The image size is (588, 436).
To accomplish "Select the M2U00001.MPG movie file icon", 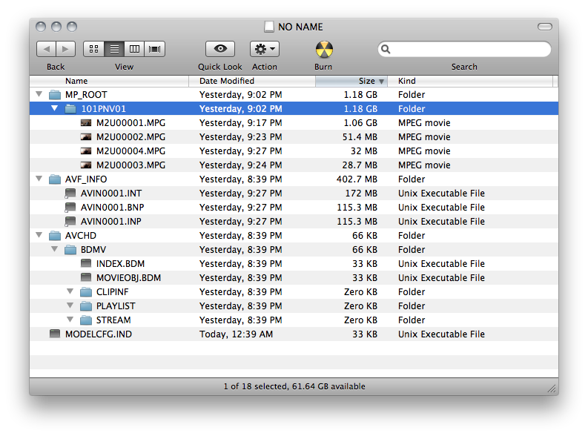I will click(86, 123).
